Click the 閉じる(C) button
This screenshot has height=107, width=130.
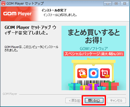pos(94,100)
